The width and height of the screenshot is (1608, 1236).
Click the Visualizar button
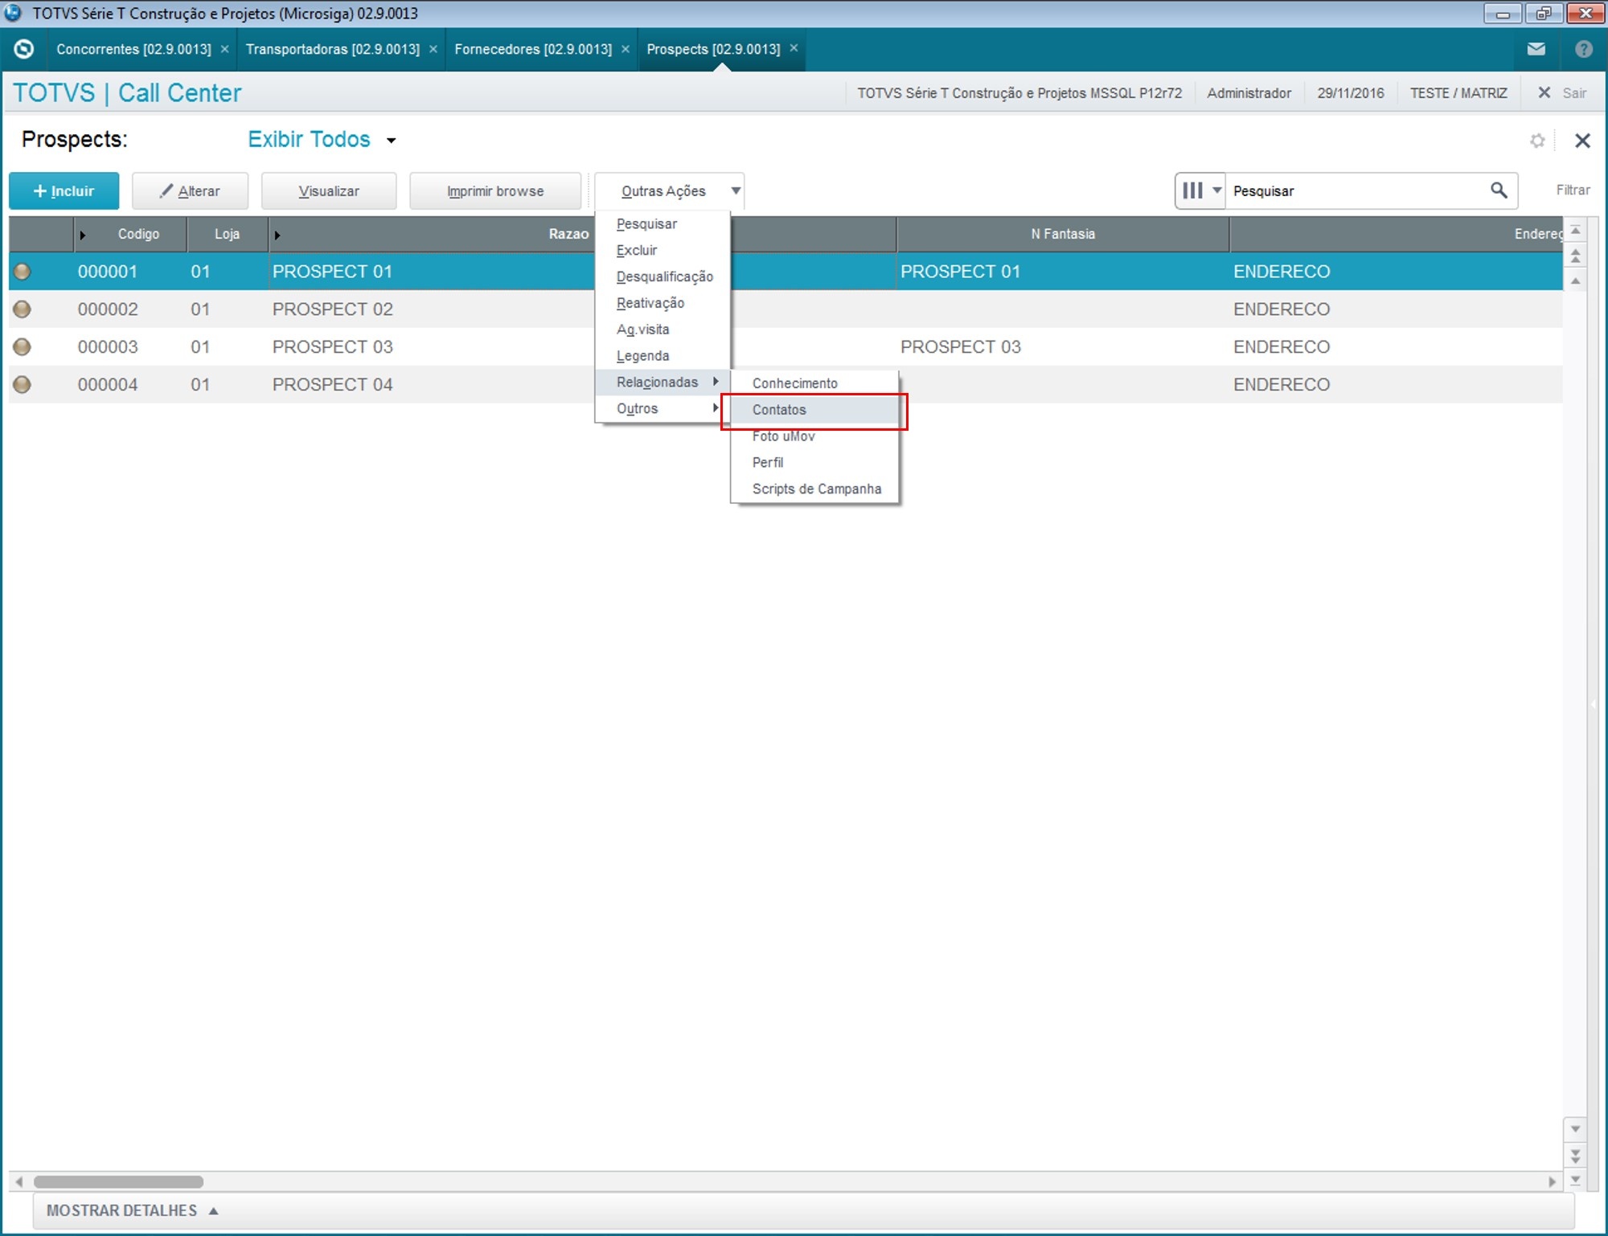[x=329, y=190]
